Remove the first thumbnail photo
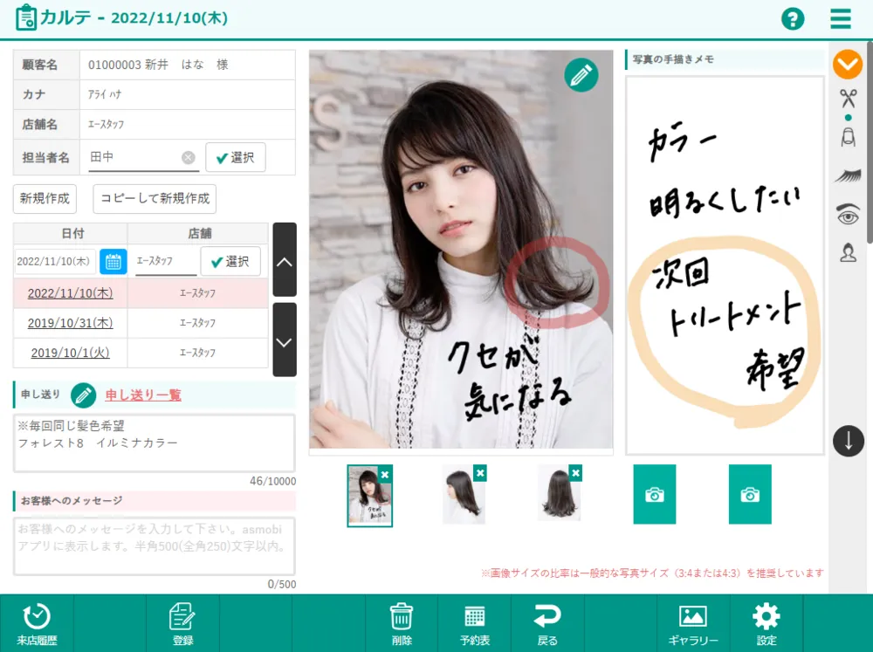 pyautogui.click(x=385, y=473)
